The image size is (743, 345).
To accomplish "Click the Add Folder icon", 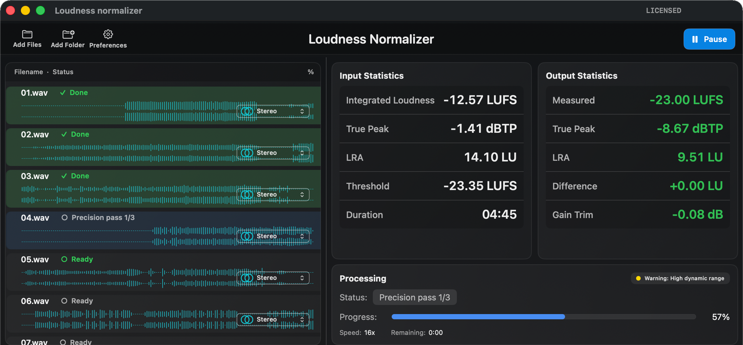I will (x=68, y=34).
